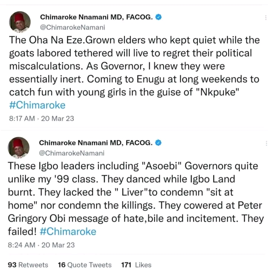View the 16 Quote Tweets list
Viewport: 268px width, 270px height.
[x=84, y=265]
